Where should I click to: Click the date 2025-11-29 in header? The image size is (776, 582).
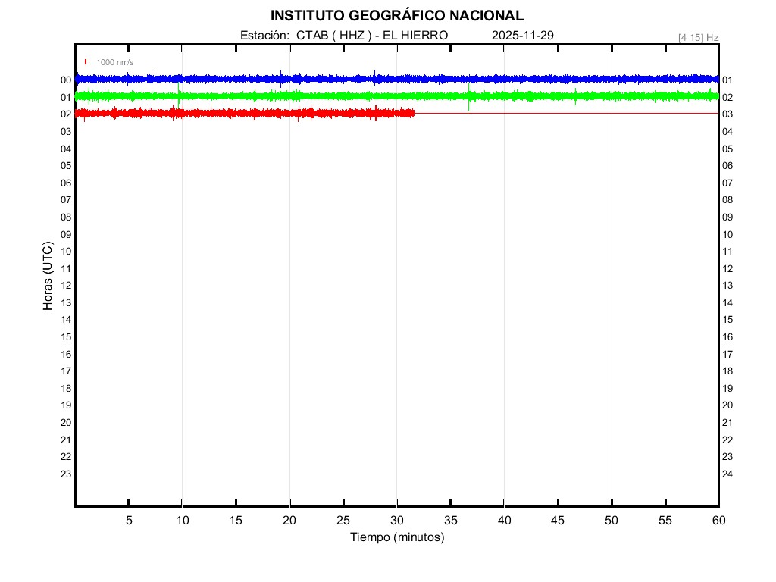click(x=523, y=36)
